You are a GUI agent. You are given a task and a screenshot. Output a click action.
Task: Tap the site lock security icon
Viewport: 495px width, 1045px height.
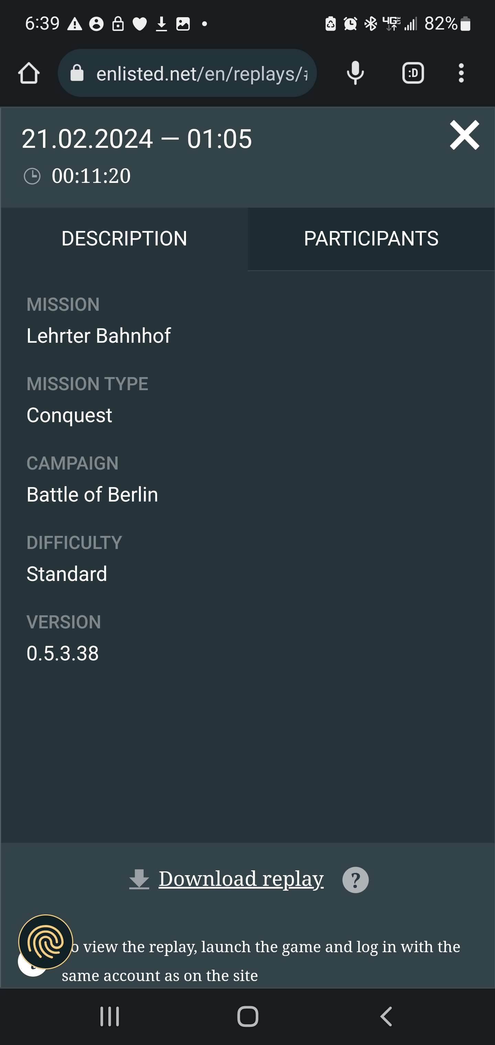coord(77,74)
